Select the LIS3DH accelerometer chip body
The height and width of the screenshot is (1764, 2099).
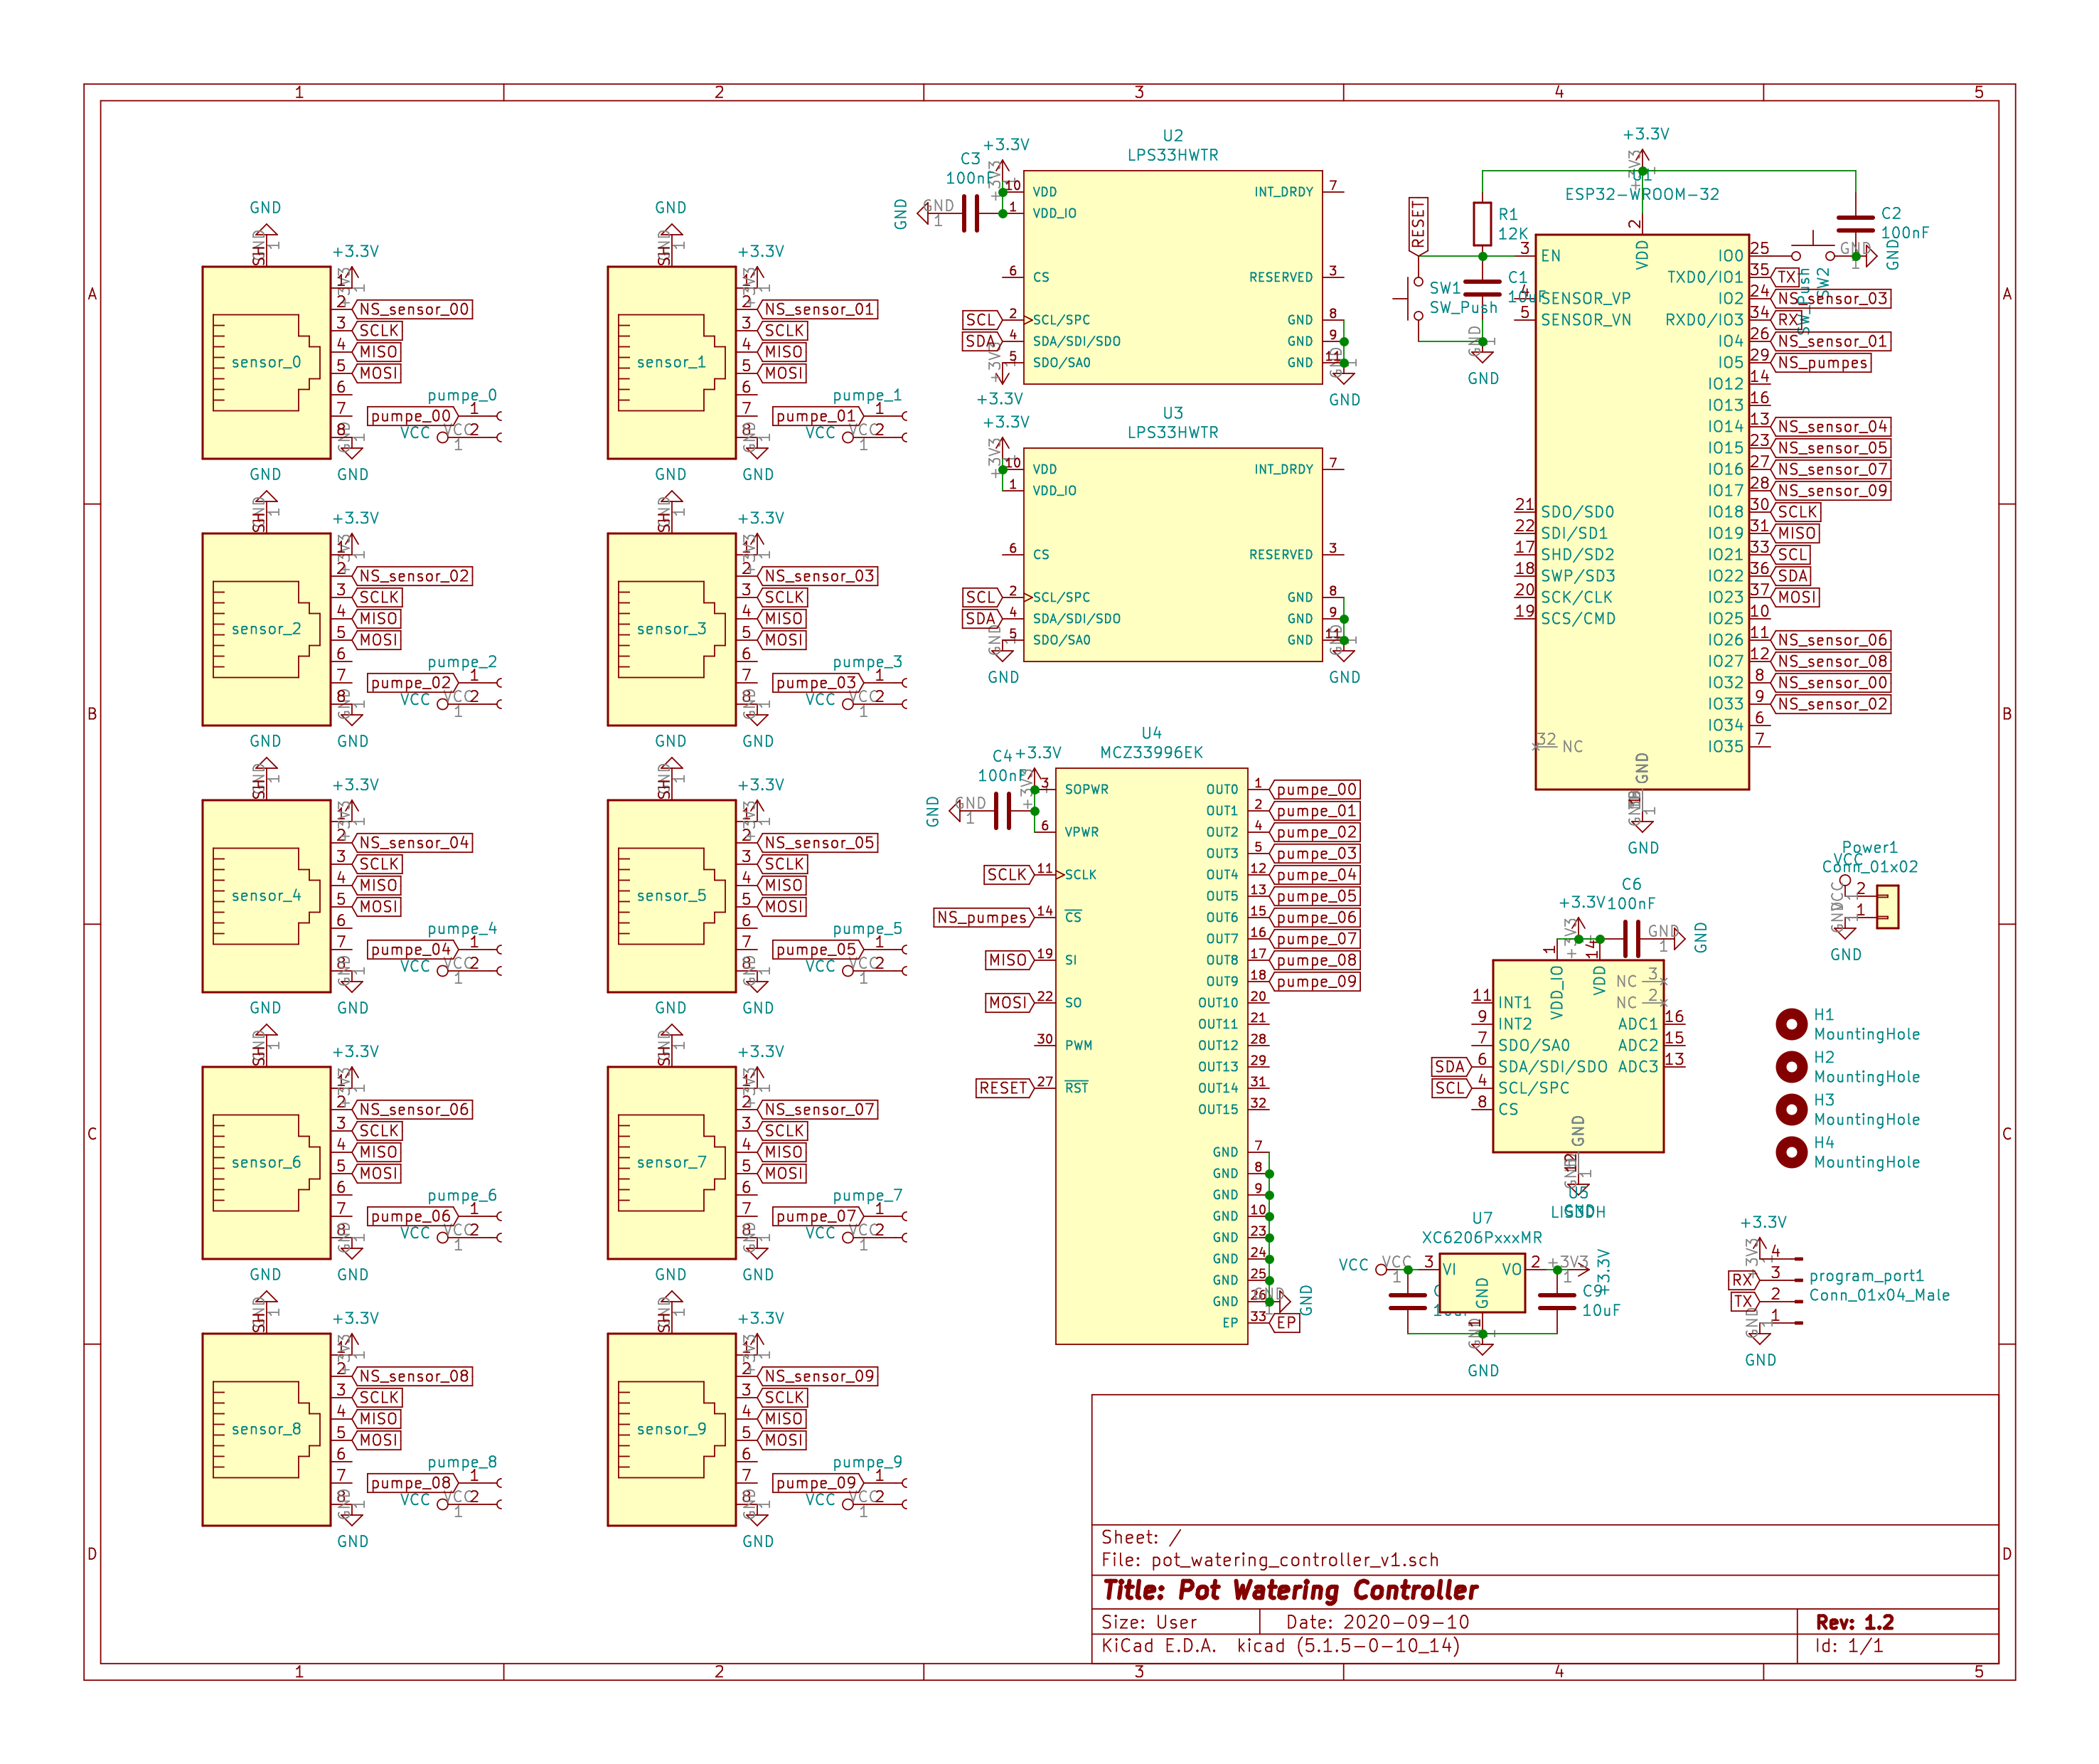point(1579,1056)
